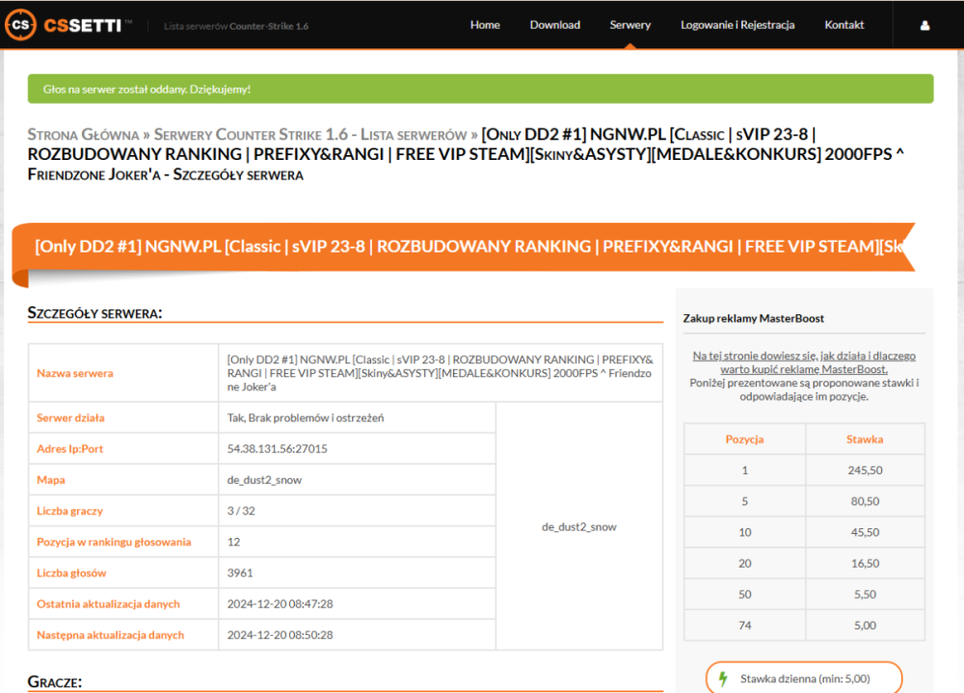Image resolution: width=964 pixels, height=693 pixels.
Task: Click Następna aktualizacja danych label
Action: click(x=111, y=635)
